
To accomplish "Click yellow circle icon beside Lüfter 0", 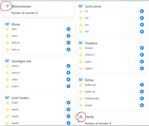I will coord(7,86).
